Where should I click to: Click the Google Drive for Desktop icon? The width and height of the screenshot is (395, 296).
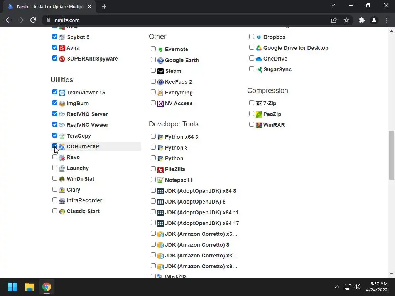[x=259, y=48]
